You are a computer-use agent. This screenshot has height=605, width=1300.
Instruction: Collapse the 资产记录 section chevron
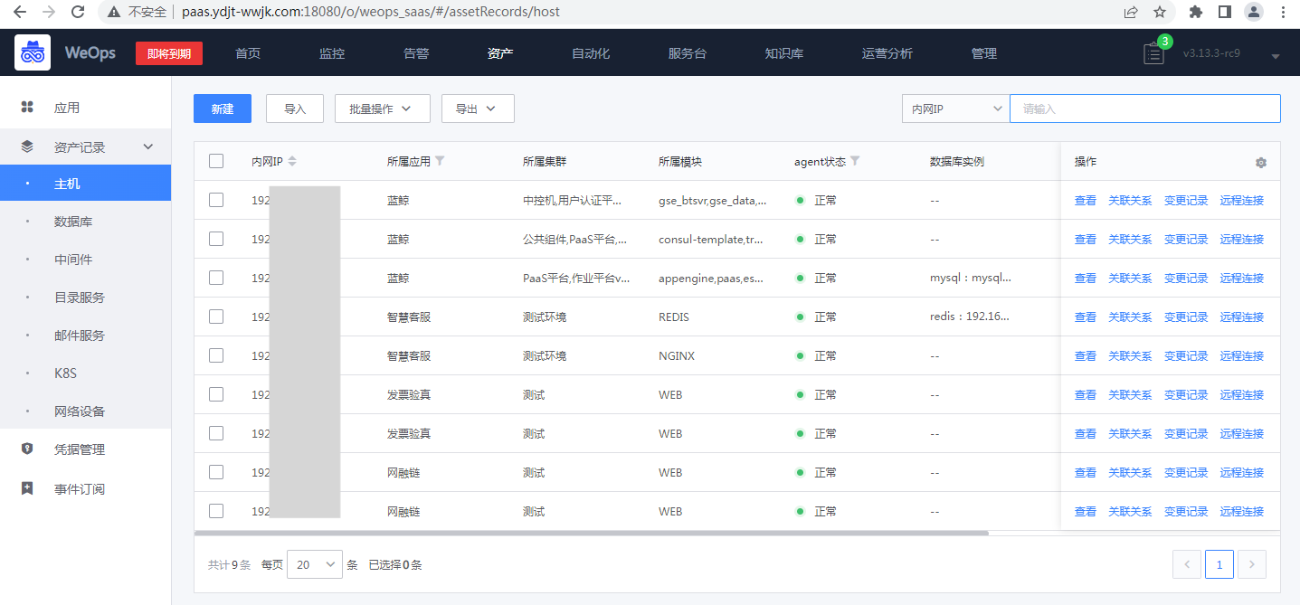[x=150, y=146]
